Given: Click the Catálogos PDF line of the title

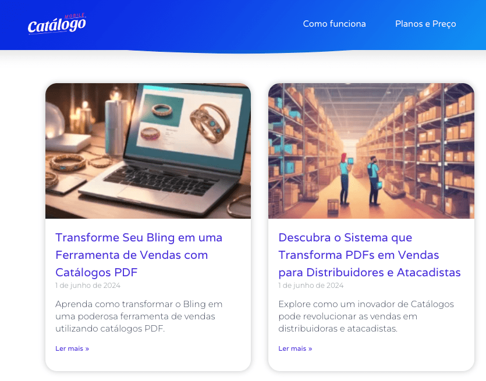Looking at the screenshot, I should (97, 273).
